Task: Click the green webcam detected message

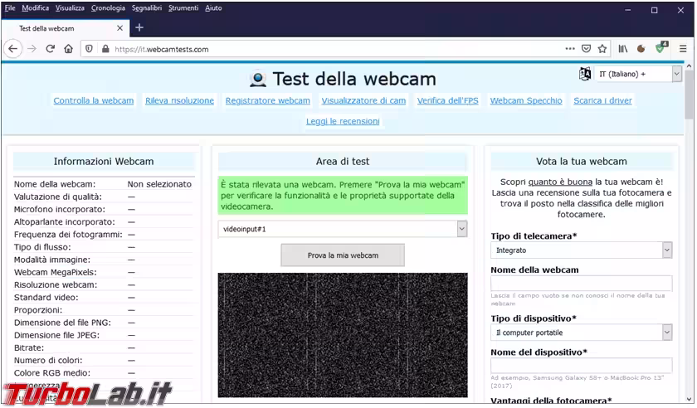Action: (343, 196)
